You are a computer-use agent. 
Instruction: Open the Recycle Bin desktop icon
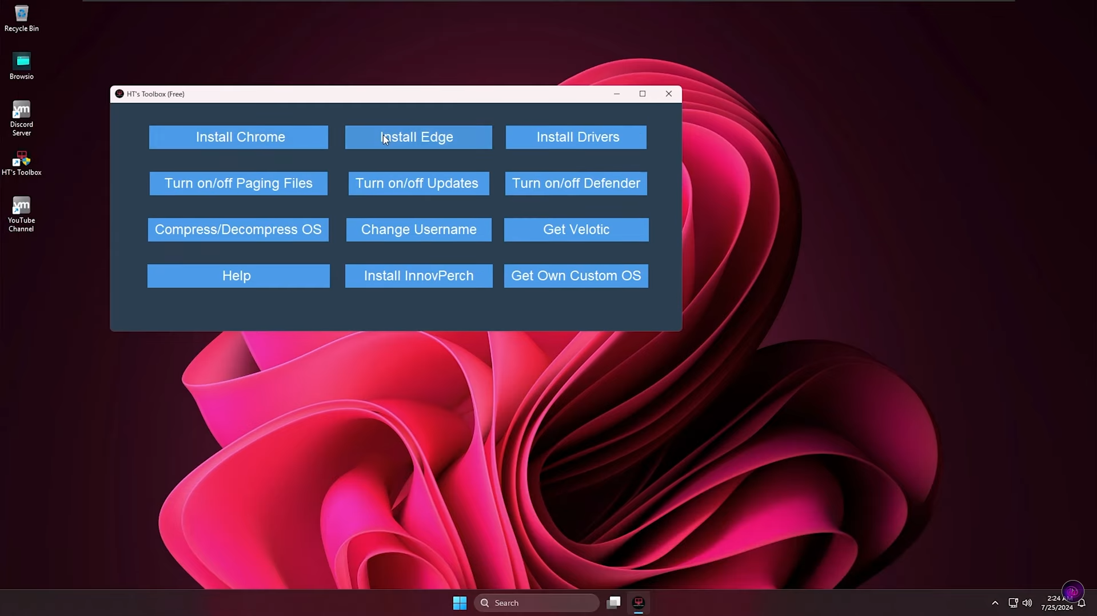pos(21,18)
